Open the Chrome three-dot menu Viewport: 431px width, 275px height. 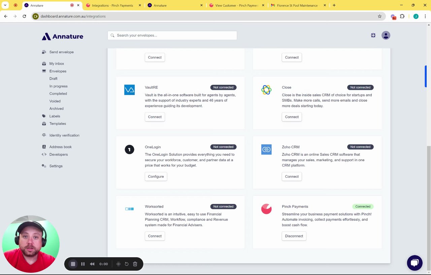tap(425, 16)
